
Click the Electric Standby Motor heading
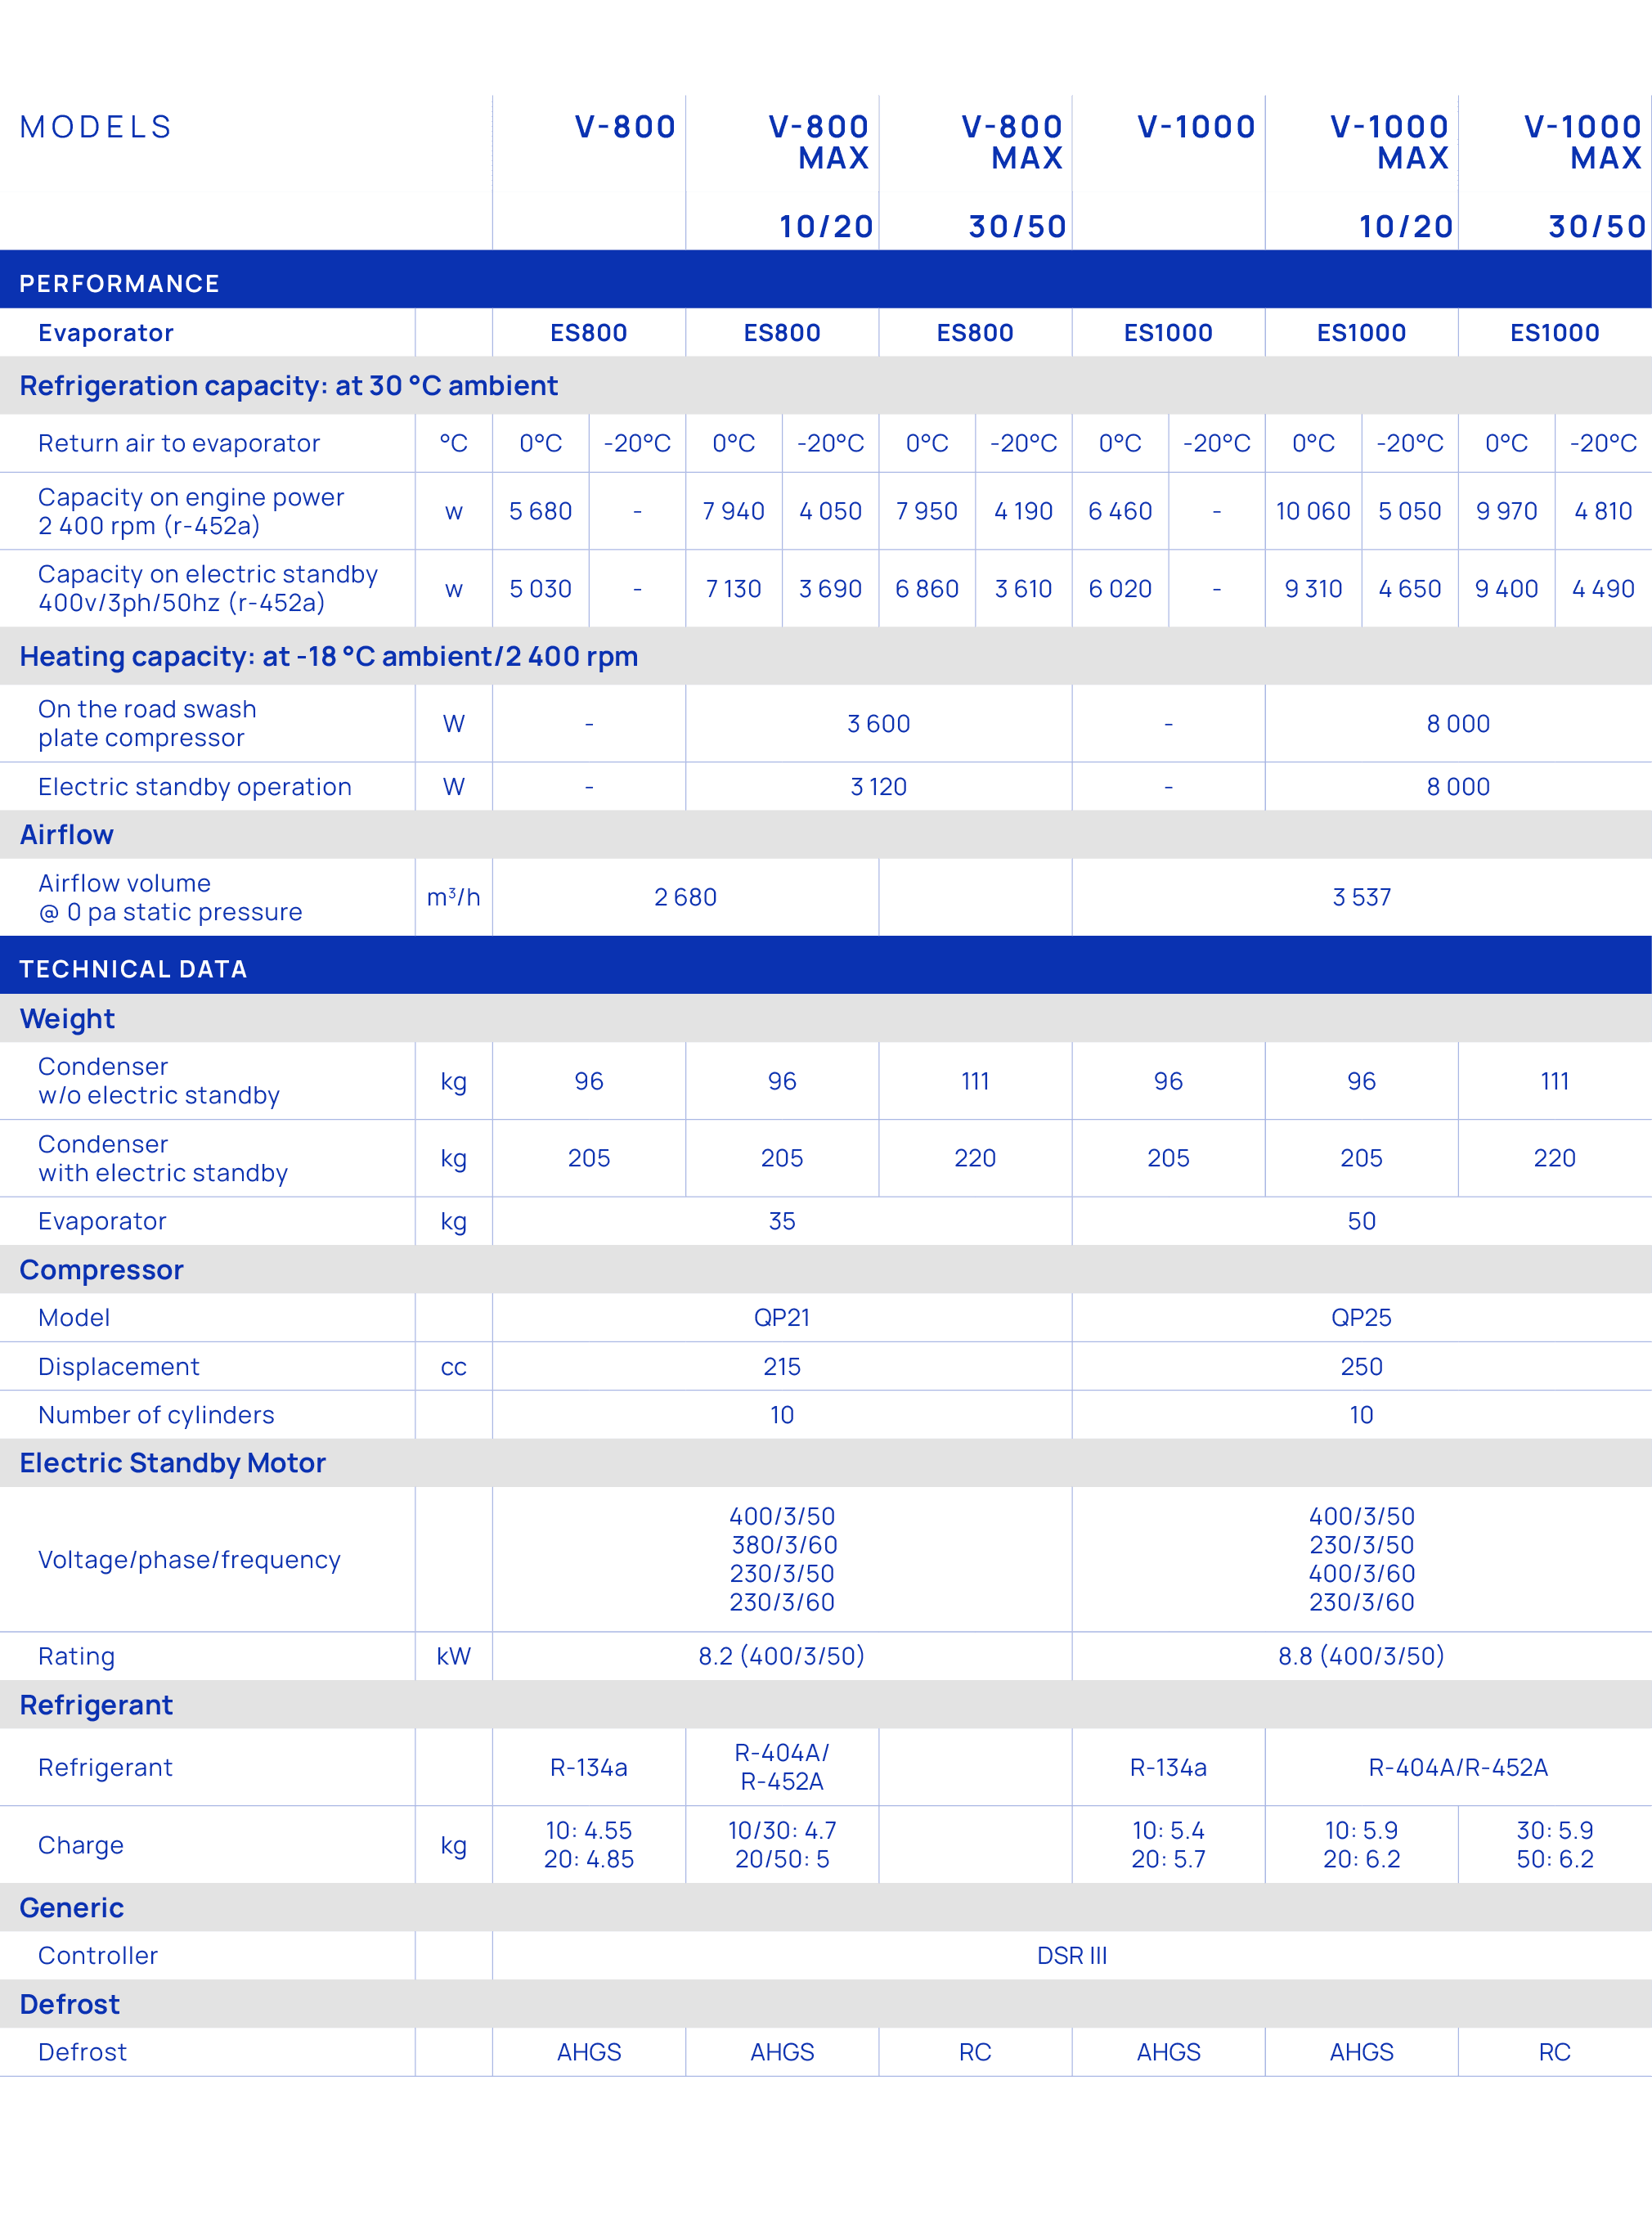pyautogui.click(x=172, y=1463)
